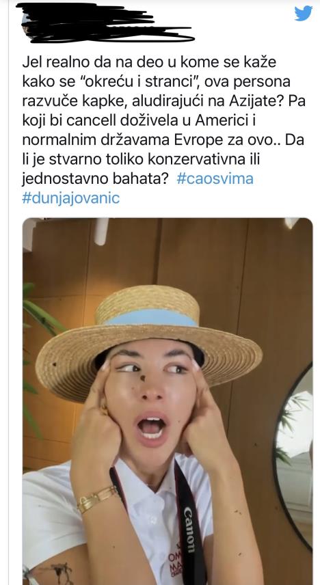Open the #caosvima hashtag
Image resolution: width=320 pixels, height=585 pixels.
point(215,178)
